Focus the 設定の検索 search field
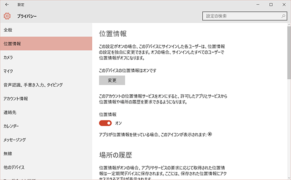Image resolution: width=291 pixels, height=180 pixels. (245, 16)
